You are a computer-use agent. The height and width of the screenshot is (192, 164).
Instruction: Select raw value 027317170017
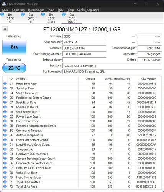[147, 135]
